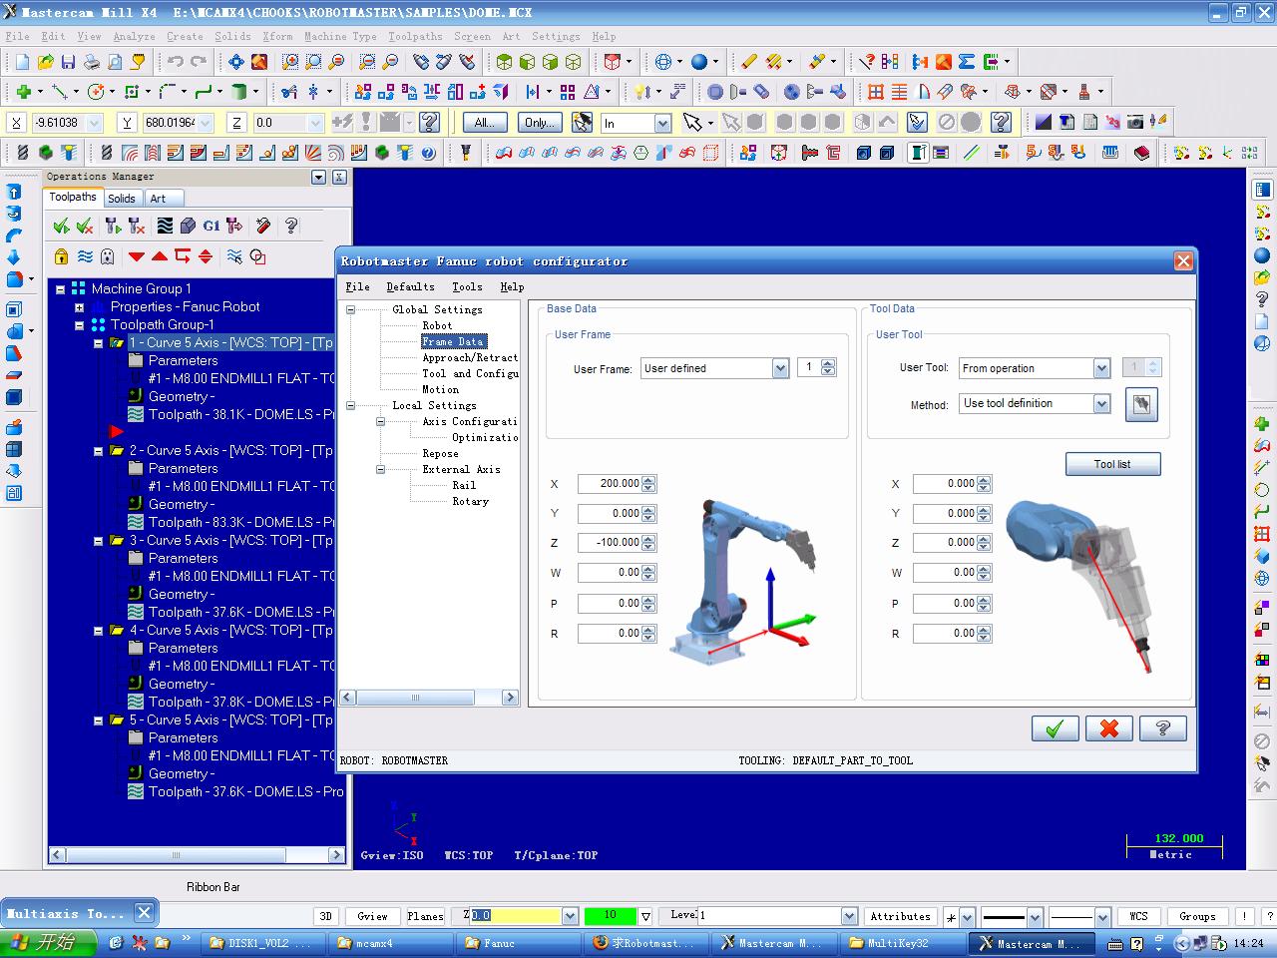Screen dimensions: 1277x958
Task: Click the Only... selection button
Action: (x=539, y=122)
